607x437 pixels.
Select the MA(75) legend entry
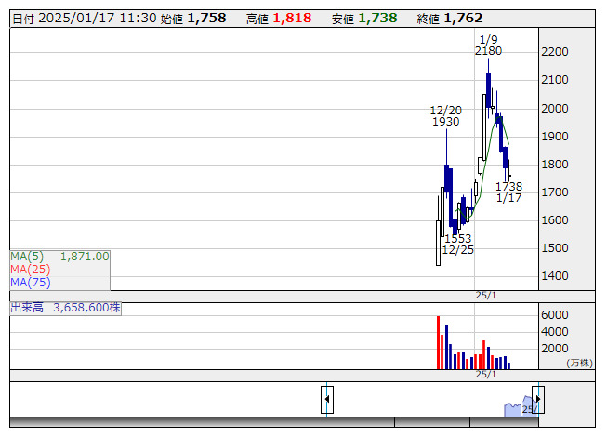pyautogui.click(x=31, y=283)
